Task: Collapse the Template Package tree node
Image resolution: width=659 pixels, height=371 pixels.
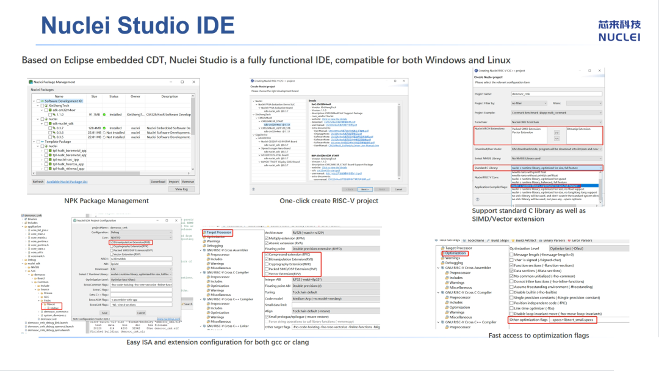Action: click(34, 142)
